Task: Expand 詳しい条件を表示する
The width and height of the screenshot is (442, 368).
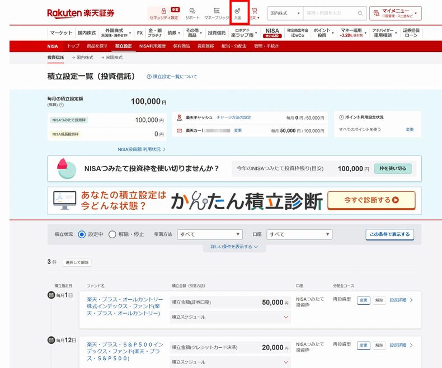Action: 234,247
